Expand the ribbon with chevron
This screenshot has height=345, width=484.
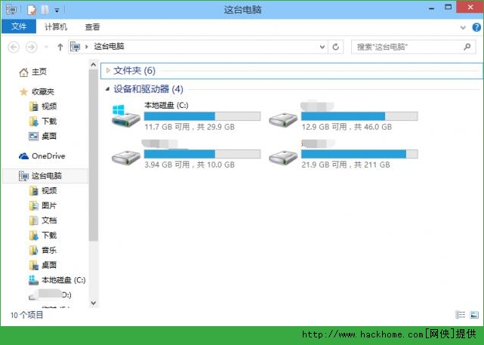click(x=463, y=27)
